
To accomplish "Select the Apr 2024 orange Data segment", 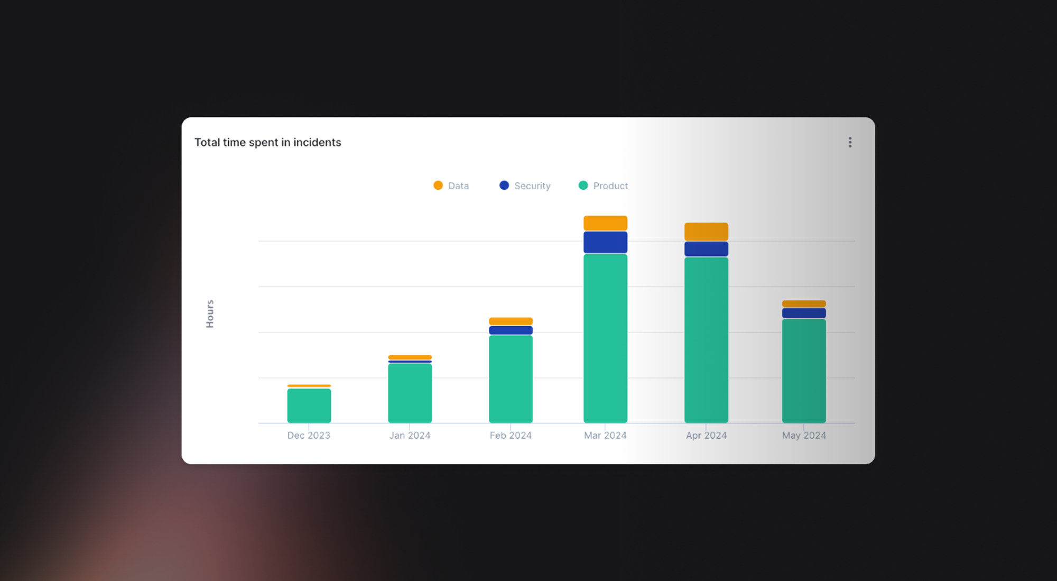I will 706,232.
